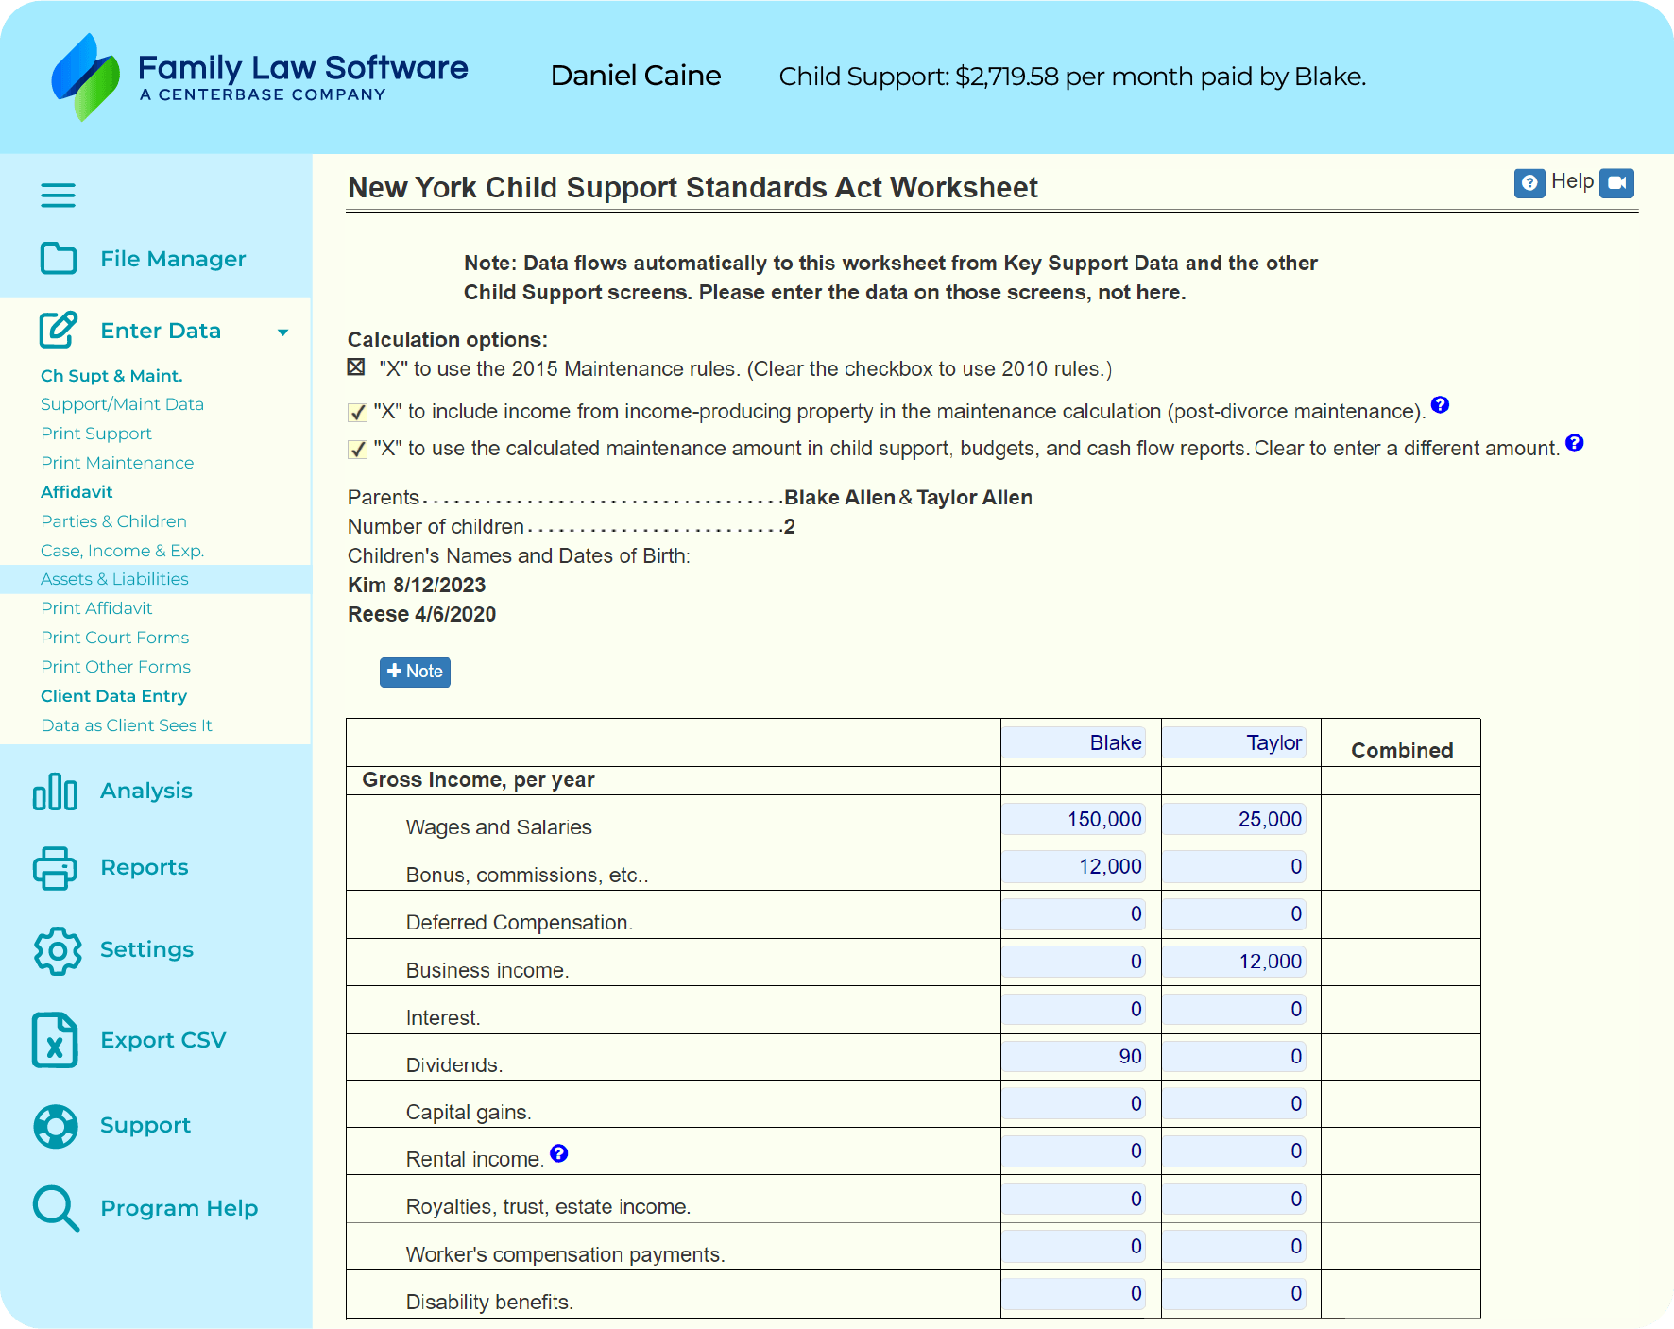This screenshot has width=1674, height=1329.
Task: Click the Support lifebuoy icon
Action: pos(56,1126)
